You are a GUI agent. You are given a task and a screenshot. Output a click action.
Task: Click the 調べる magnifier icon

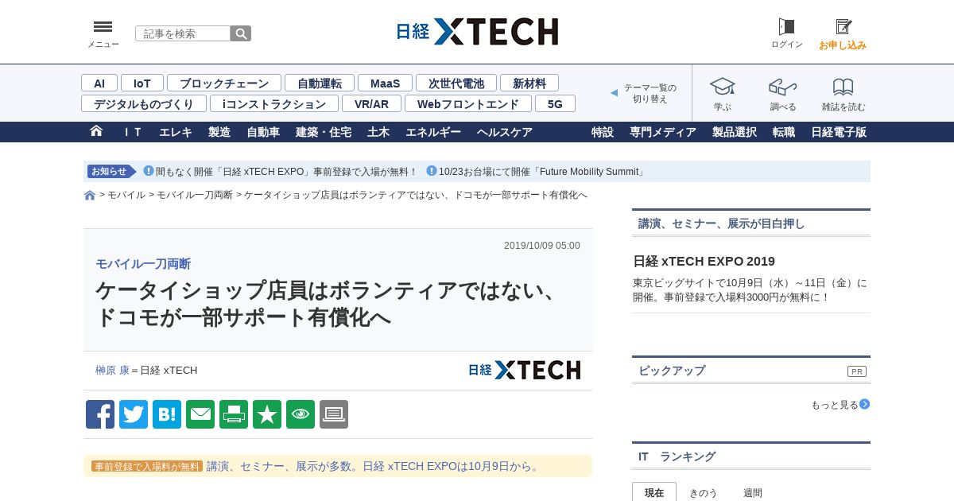tap(782, 86)
